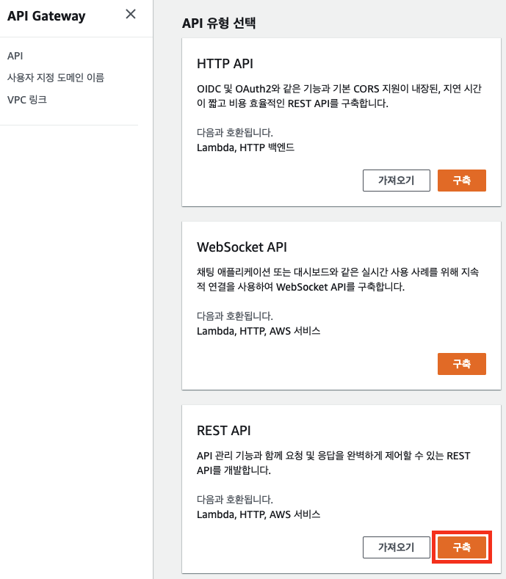Image resolution: width=506 pixels, height=579 pixels.
Task: Close the API Gateway navigation panel
Action: [x=131, y=14]
